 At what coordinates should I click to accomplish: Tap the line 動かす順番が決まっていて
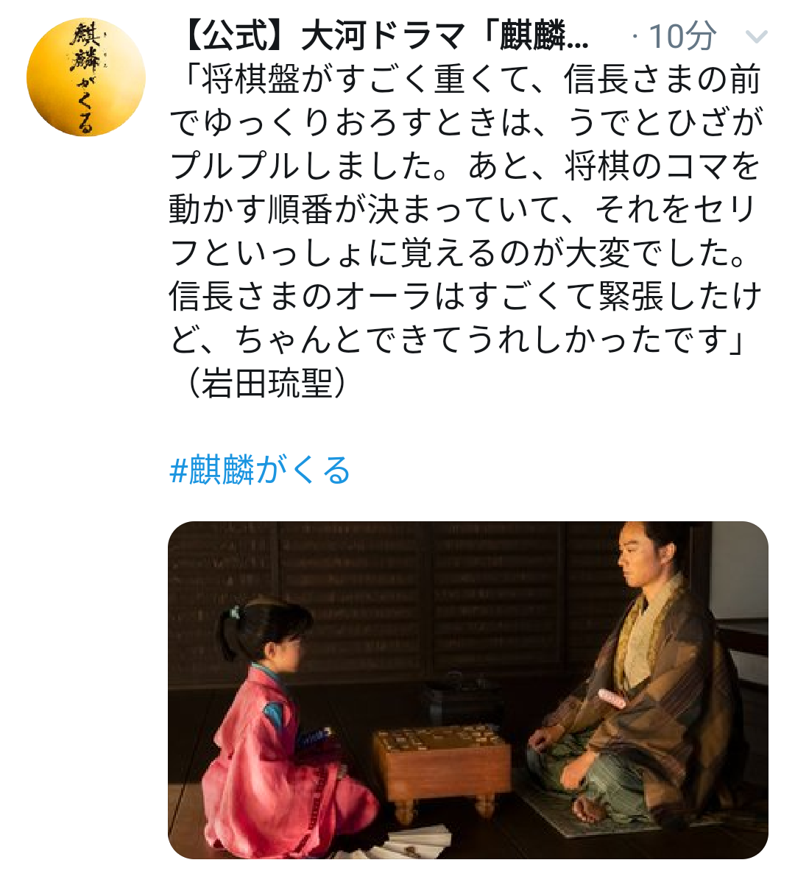(x=462, y=209)
